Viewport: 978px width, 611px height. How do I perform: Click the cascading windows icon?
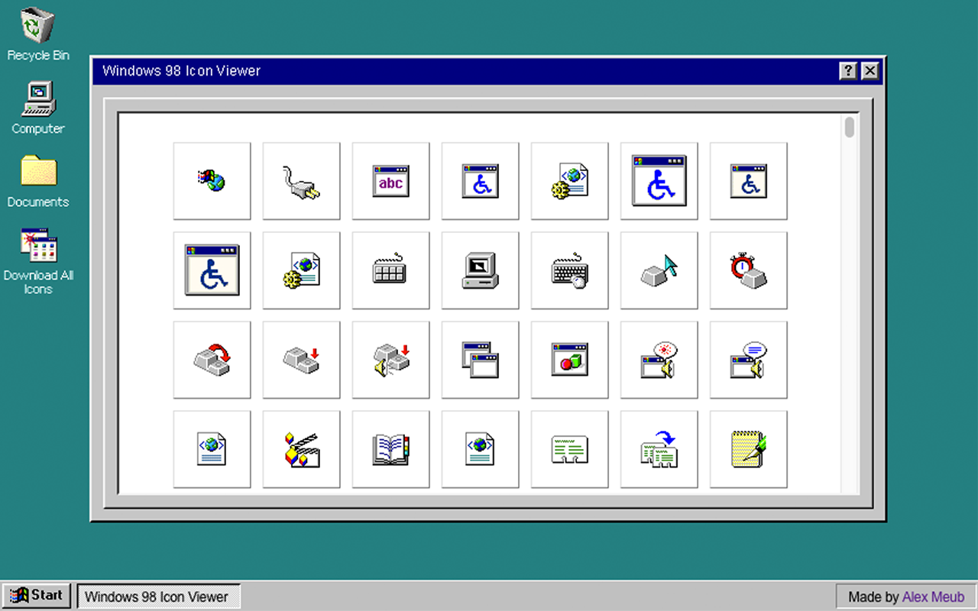tap(480, 360)
